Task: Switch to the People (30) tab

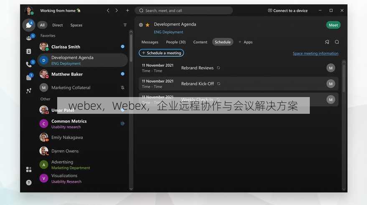Action: tap(176, 42)
